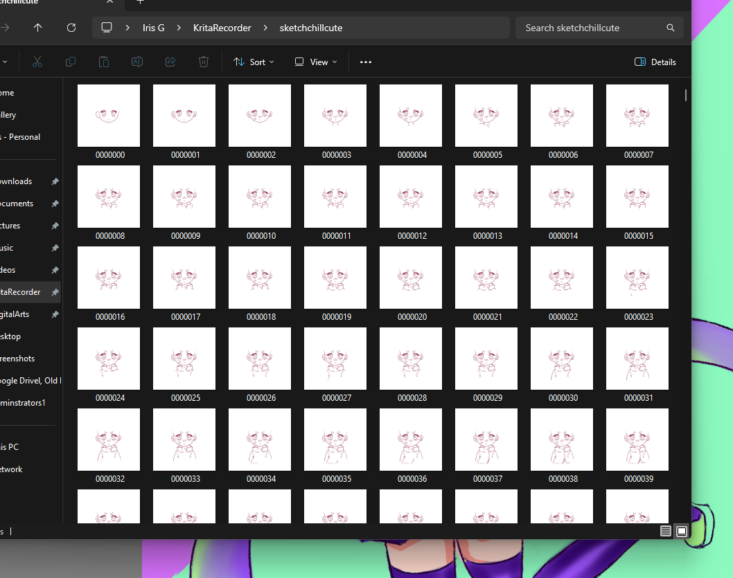Toggle the Details pane
Viewport: 733px width, 578px height.
click(655, 62)
